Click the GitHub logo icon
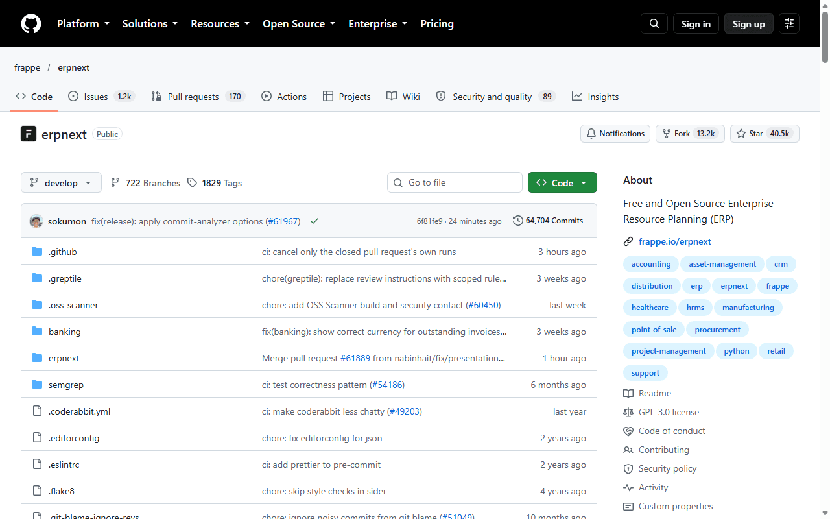This screenshot has width=830, height=519. [31, 24]
